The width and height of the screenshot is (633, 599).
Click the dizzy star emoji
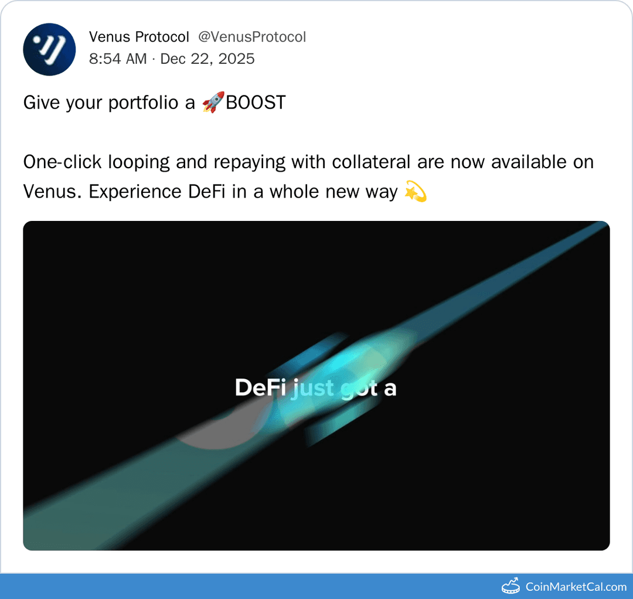coord(416,191)
